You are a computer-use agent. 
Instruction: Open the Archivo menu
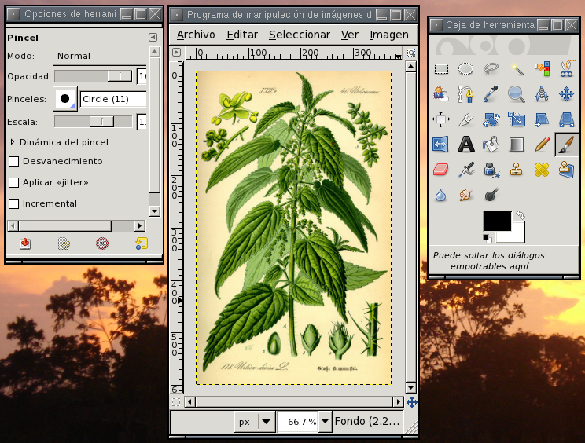196,35
